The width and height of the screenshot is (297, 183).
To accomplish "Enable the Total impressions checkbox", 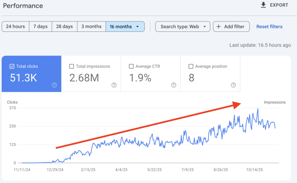I will 72,66.
